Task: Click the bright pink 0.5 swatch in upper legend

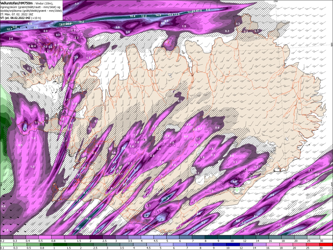Action: coord(45,238)
